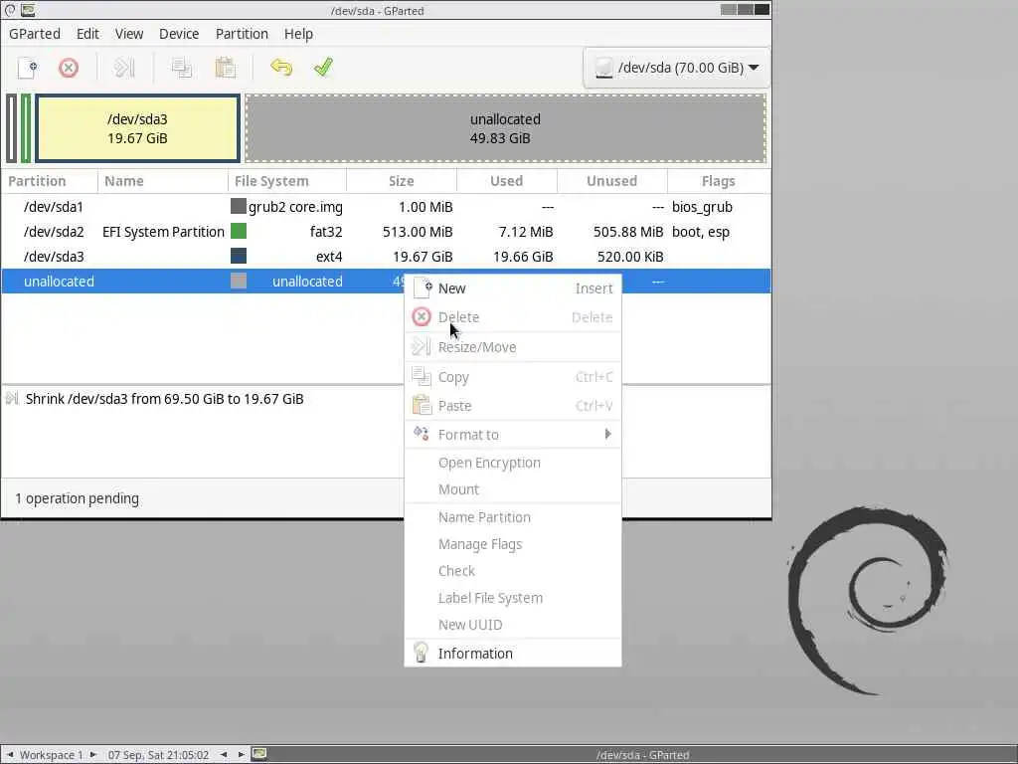Choose Information in the context menu
Image resolution: width=1018 pixels, height=764 pixels.
pos(513,653)
